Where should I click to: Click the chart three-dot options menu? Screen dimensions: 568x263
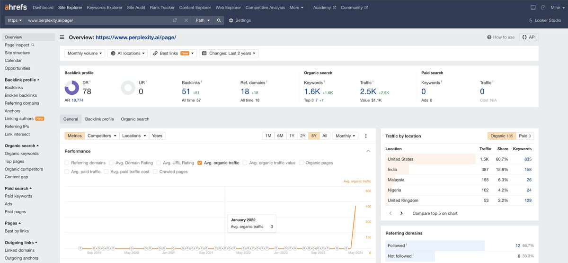click(365, 136)
